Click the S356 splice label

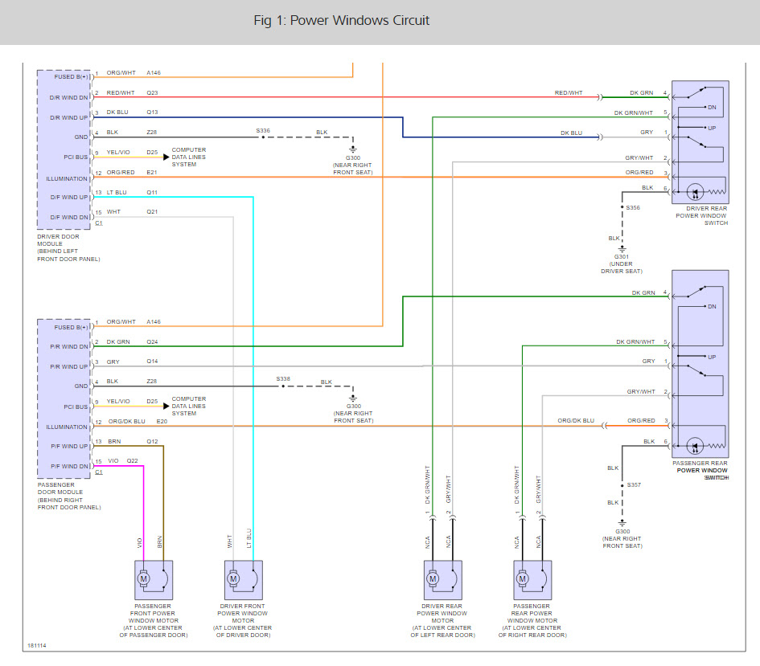click(x=633, y=207)
